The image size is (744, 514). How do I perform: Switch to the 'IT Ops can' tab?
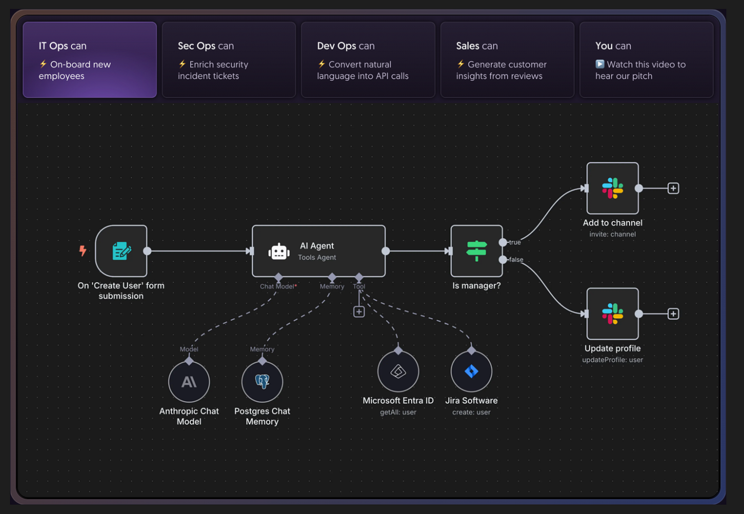pos(90,60)
